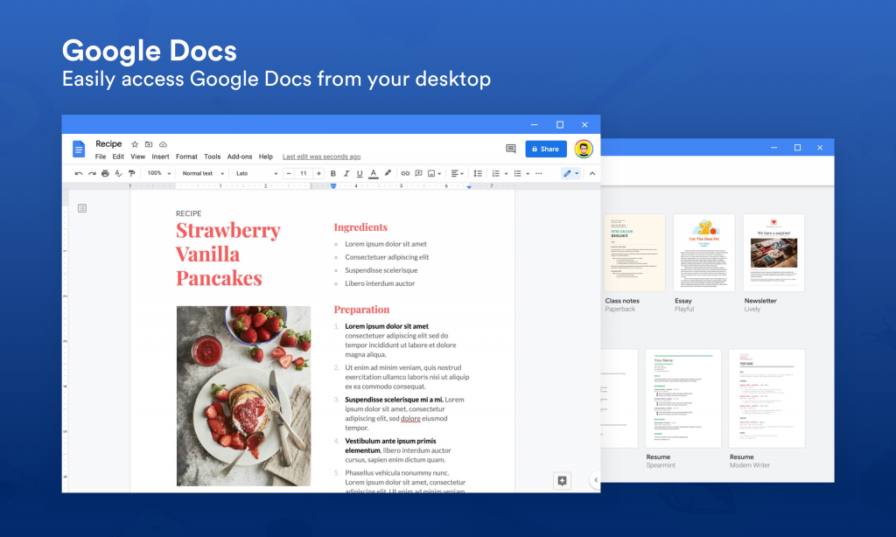Image resolution: width=896 pixels, height=537 pixels.
Task: Click the left indent marker on the ruler
Action: pos(333,186)
